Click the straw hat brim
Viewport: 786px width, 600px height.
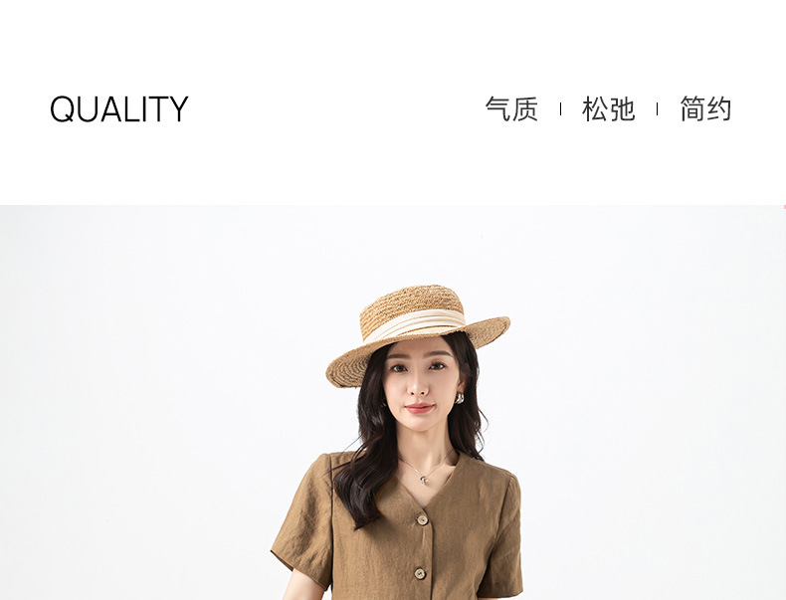(x=351, y=368)
